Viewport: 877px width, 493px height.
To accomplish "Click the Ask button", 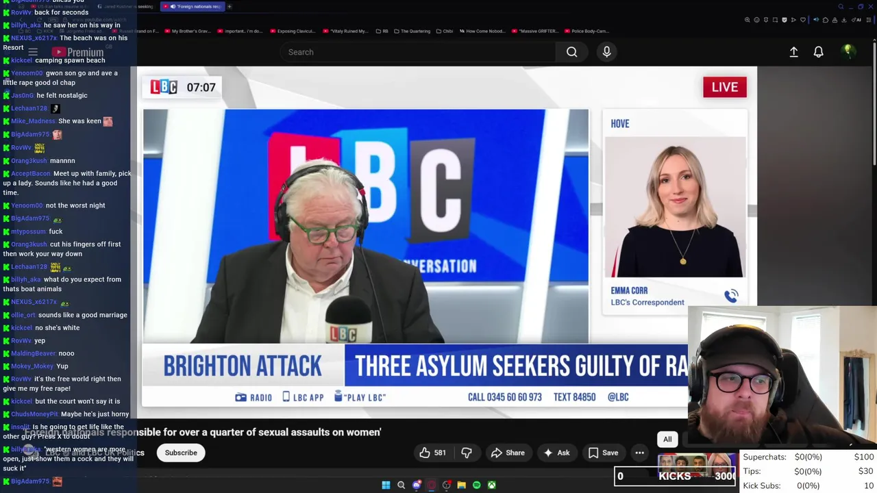I will point(556,453).
